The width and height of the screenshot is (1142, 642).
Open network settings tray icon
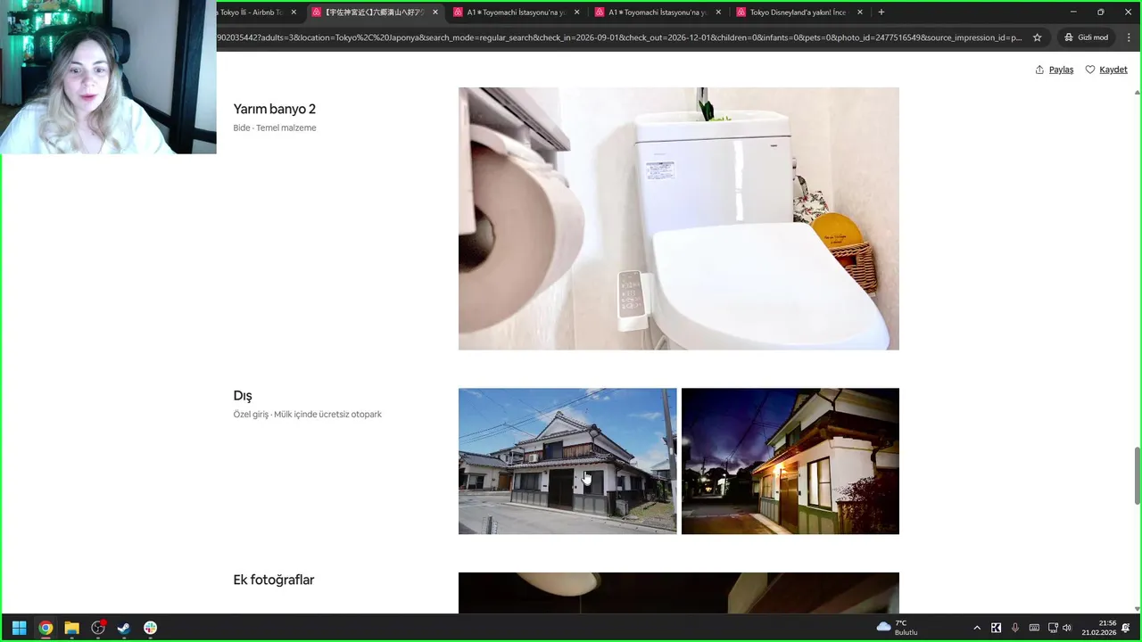(1053, 628)
